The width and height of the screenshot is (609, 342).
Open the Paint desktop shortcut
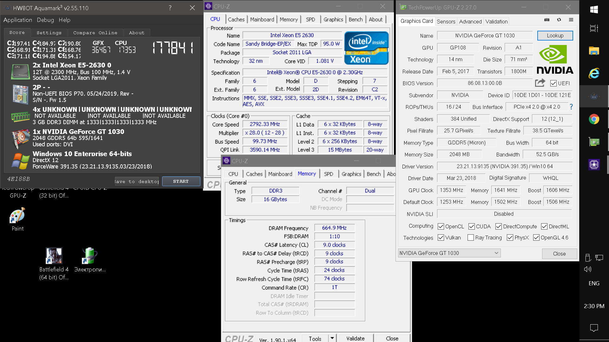(x=18, y=220)
